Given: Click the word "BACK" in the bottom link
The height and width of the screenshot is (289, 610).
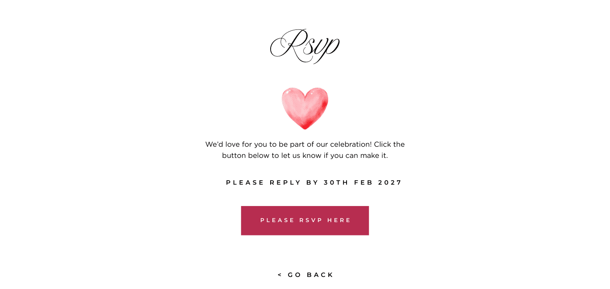Looking at the screenshot, I should (320, 275).
